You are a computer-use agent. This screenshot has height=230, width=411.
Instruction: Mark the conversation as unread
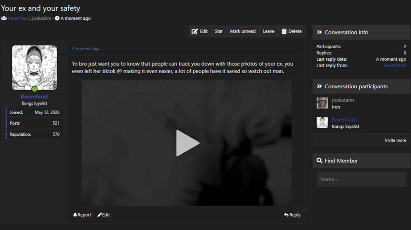(243, 31)
